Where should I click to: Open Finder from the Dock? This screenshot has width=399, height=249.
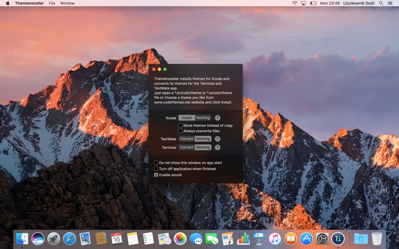22,239
